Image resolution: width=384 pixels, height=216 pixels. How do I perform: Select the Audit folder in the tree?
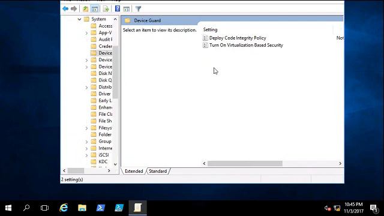[106, 40]
